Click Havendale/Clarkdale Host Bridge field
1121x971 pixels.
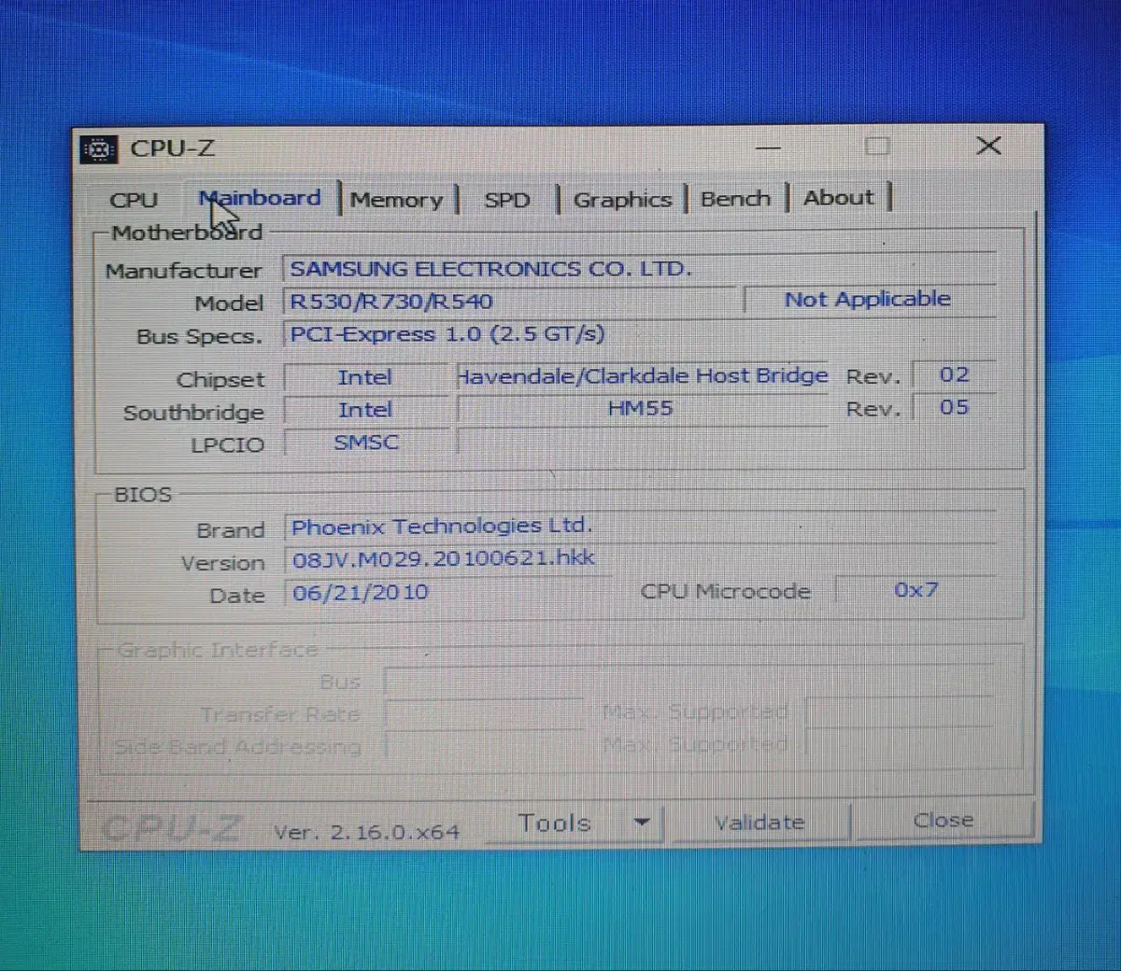[x=642, y=376]
